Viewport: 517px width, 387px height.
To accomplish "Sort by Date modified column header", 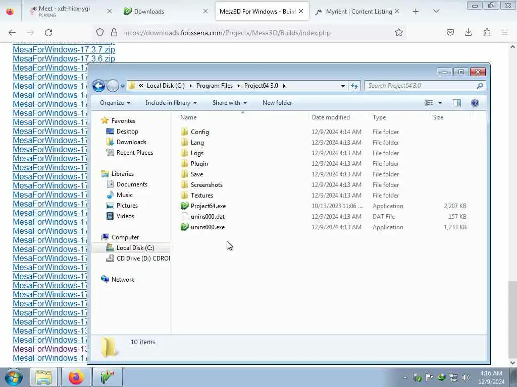I will pyautogui.click(x=331, y=117).
